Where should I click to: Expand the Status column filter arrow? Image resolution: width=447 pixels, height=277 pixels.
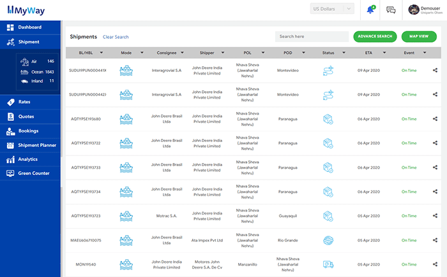[x=344, y=53]
